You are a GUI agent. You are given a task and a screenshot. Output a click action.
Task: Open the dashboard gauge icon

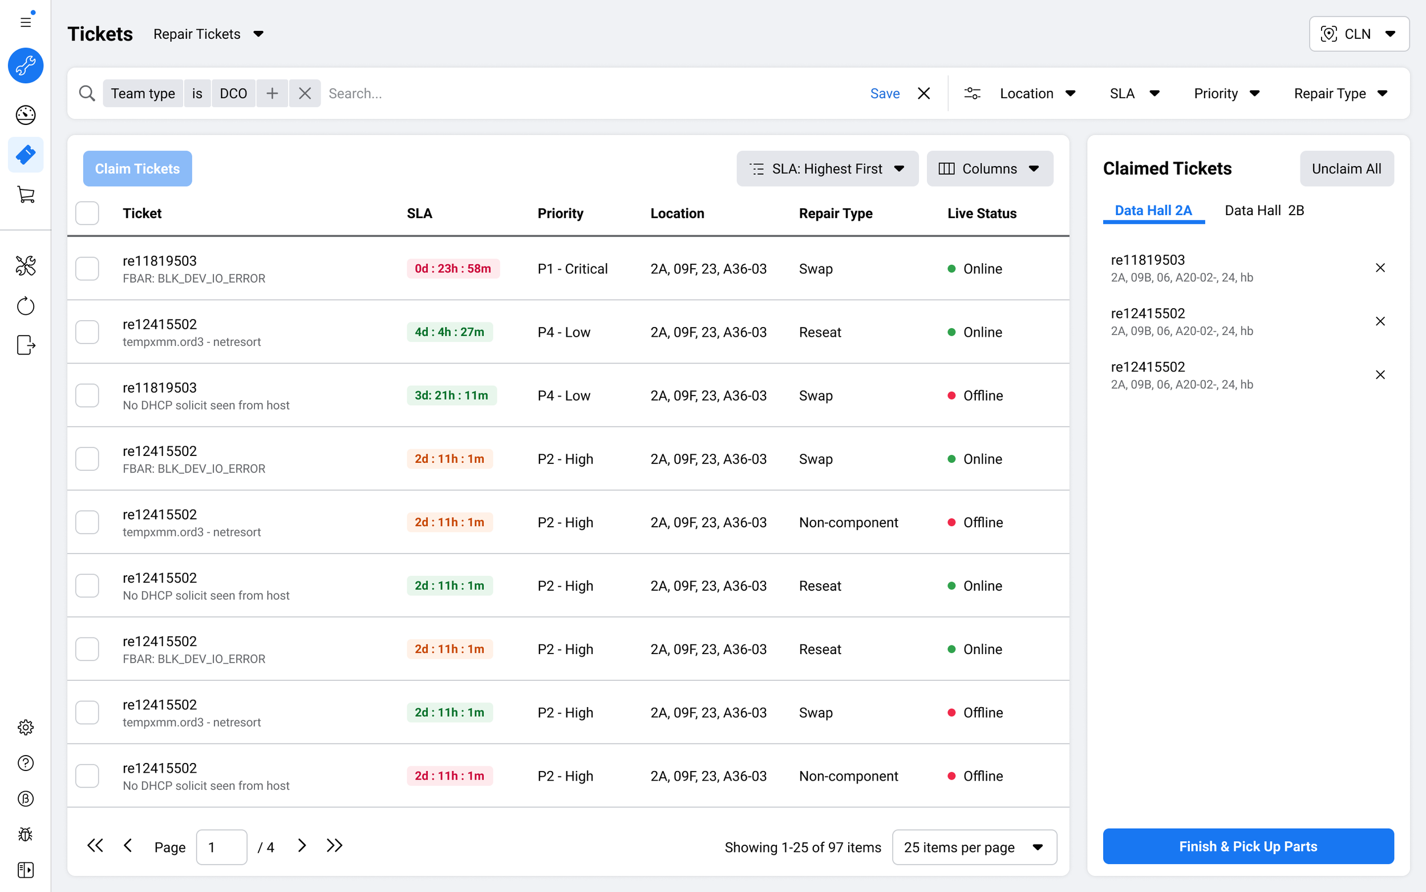[x=25, y=115]
